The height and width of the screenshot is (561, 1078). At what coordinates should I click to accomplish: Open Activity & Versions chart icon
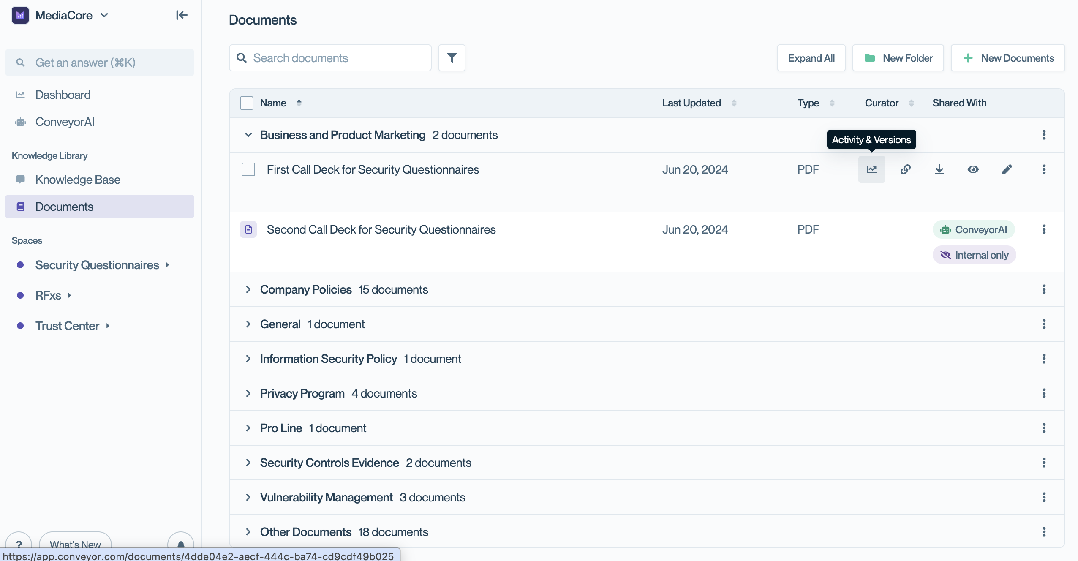pyautogui.click(x=871, y=169)
